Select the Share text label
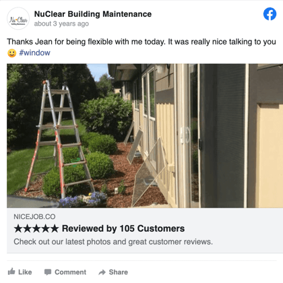 (x=119, y=272)
